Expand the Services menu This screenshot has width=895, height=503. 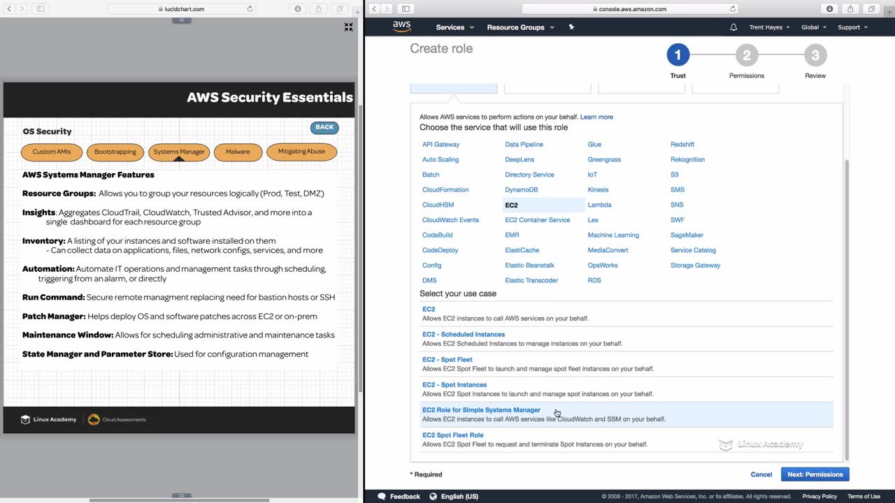[454, 27]
